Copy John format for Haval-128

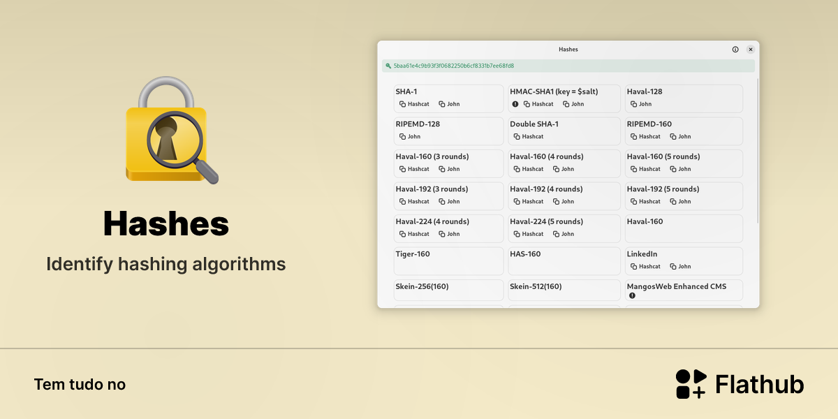click(x=641, y=104)
